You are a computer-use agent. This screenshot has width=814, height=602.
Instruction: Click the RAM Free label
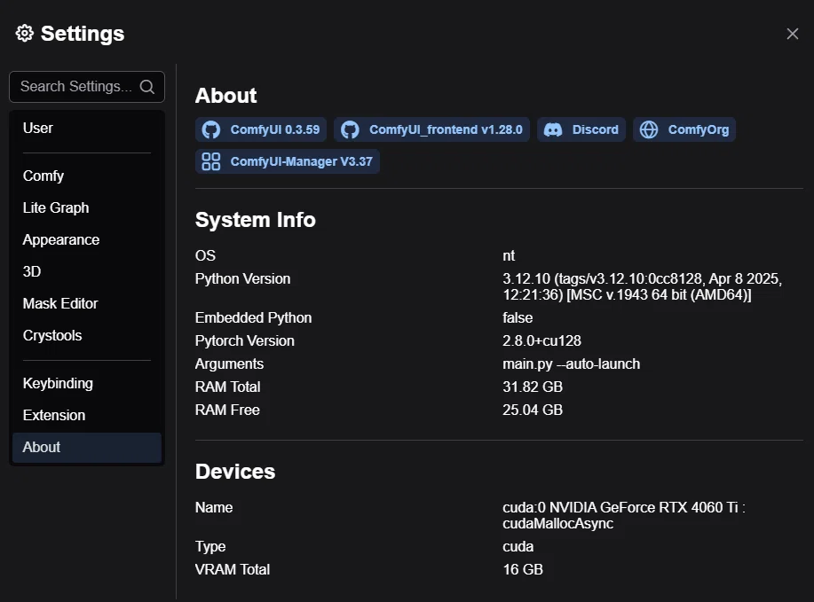click(x=227, y=410)
